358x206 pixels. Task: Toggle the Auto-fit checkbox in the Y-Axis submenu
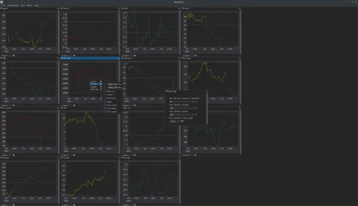click(x=105, y=92)
